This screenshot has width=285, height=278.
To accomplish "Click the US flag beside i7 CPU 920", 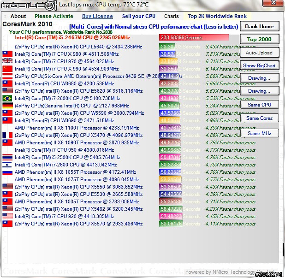I will pos(7,216).
